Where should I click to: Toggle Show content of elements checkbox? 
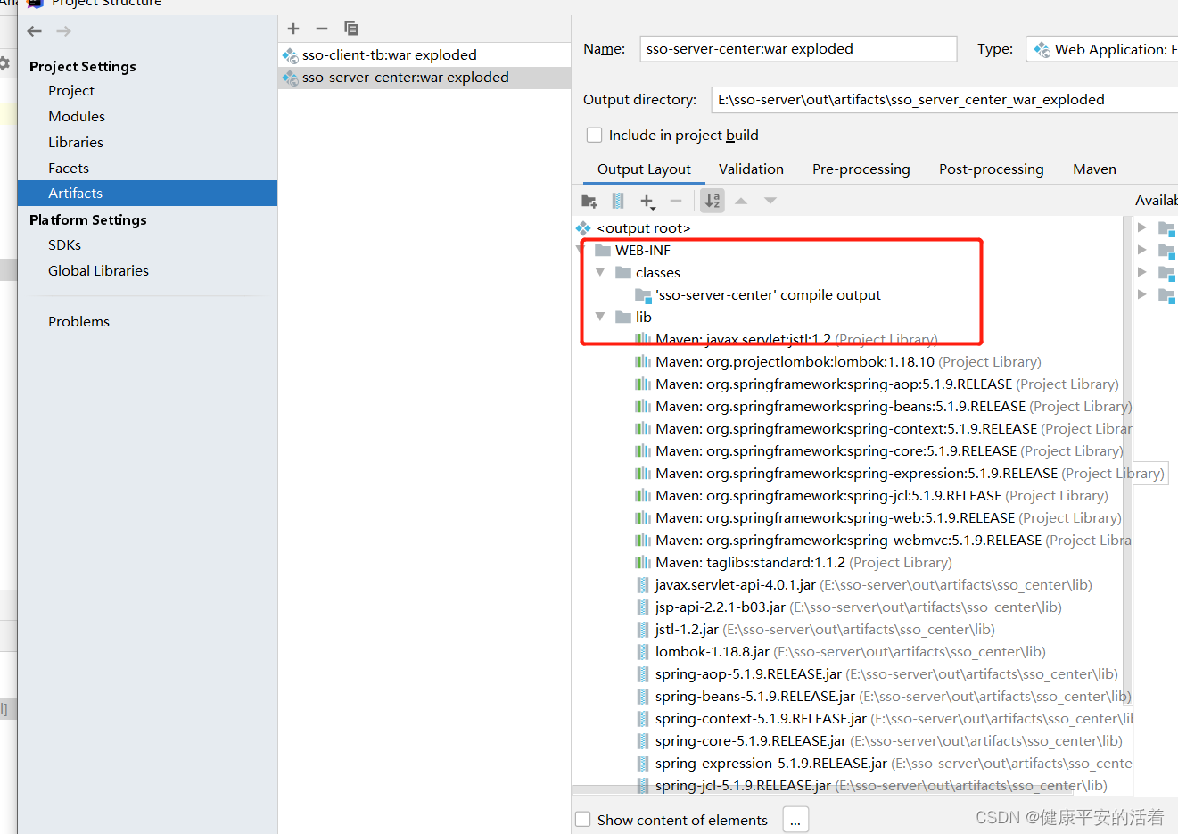[x=583, y=820]
